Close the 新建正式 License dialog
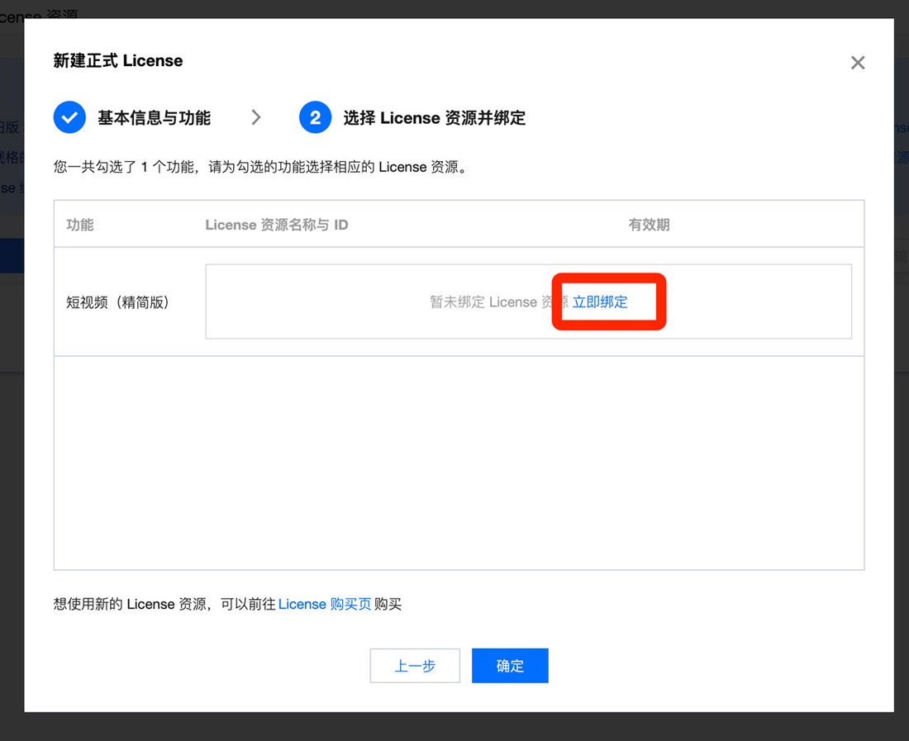This screenshot has width=909, height=741. click(858, 63)
